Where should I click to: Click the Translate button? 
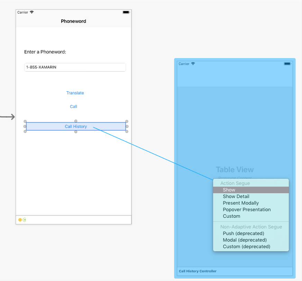click(x=75, y=93)
